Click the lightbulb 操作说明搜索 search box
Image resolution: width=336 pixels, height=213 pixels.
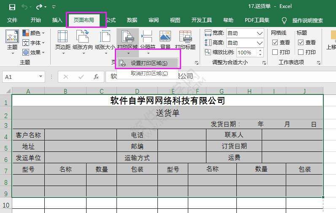click(x=302, y=20)
